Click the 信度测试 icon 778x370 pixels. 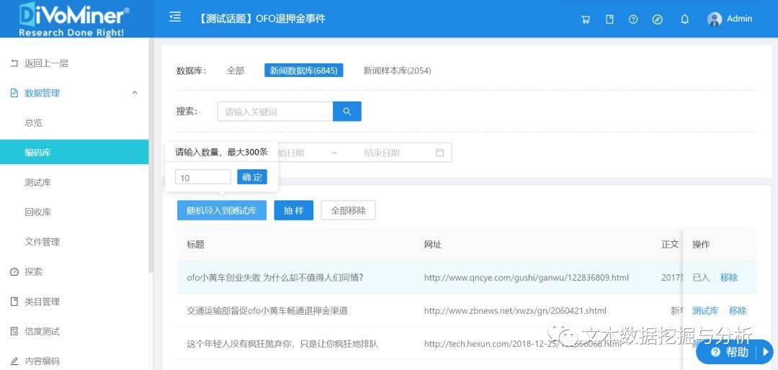coord(14,331)
